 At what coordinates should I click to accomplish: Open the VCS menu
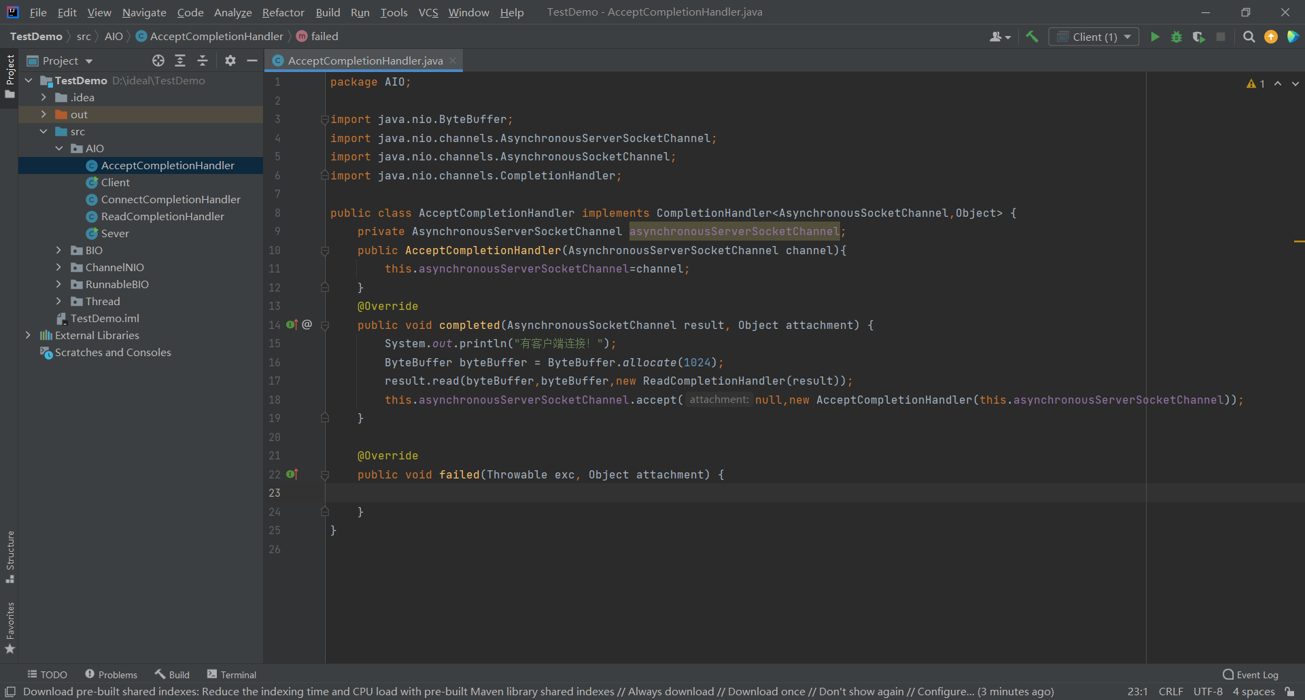click(428, 12)
